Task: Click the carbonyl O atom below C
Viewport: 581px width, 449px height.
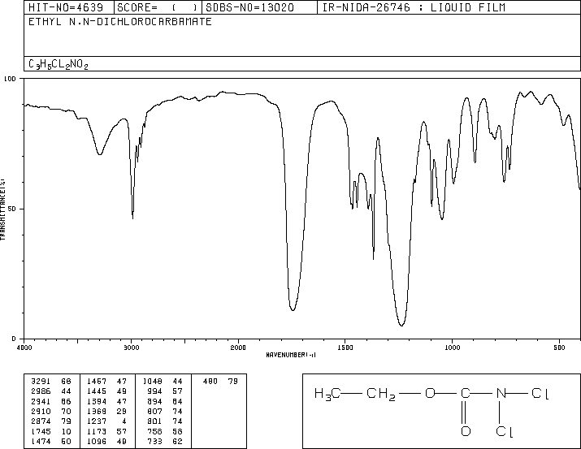Action: (x=466, y=431)
